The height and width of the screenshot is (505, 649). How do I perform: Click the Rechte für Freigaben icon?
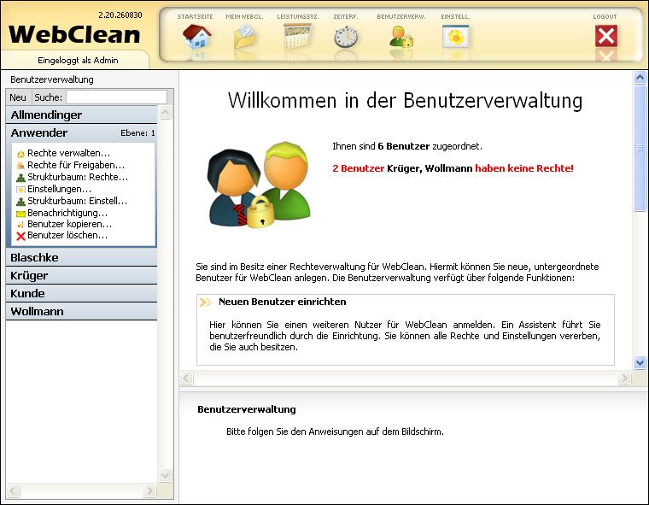(x=20, y=166)
